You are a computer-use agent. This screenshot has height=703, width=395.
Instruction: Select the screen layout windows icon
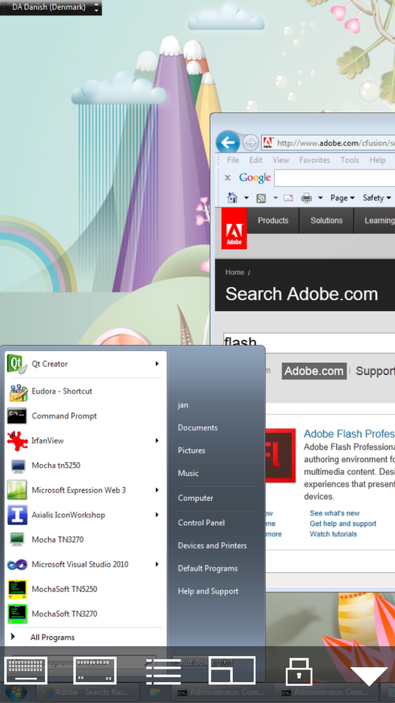[232, 670]
